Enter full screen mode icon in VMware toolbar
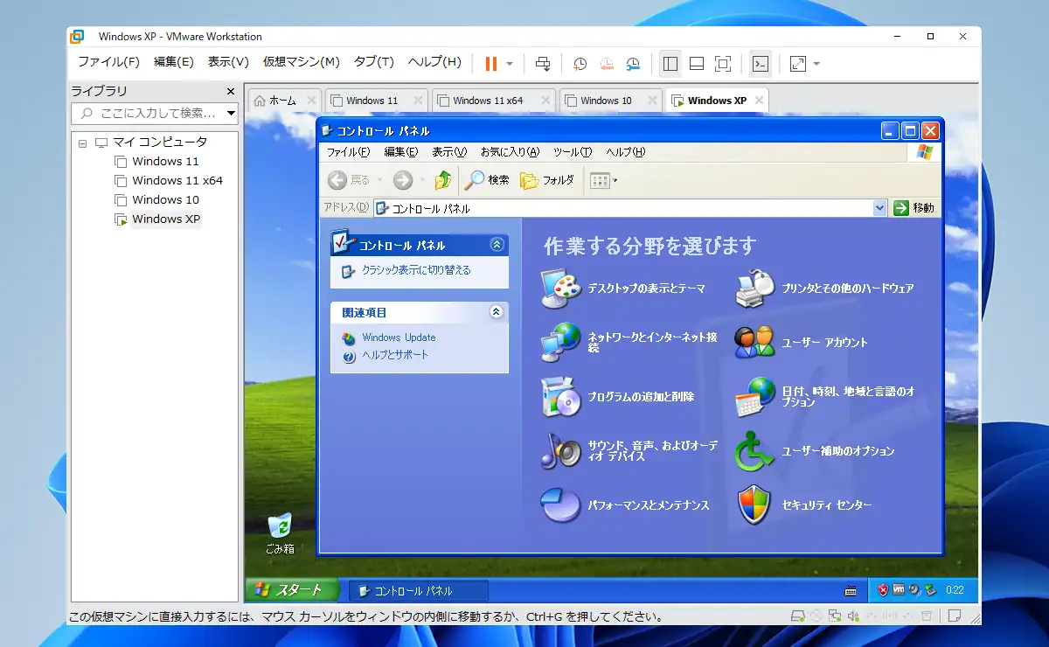 coord(723,63)
